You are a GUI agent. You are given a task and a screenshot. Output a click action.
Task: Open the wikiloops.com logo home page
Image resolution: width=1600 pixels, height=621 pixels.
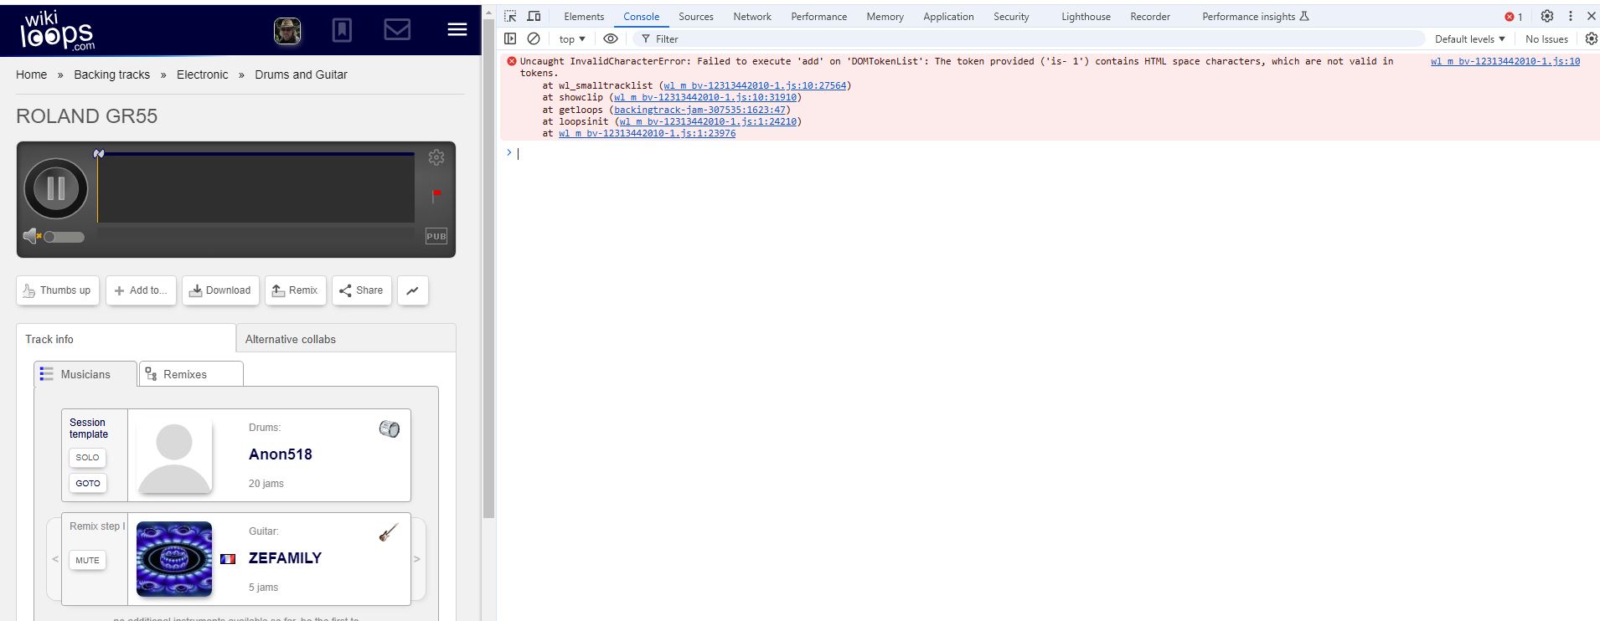[x=57, y=31]
